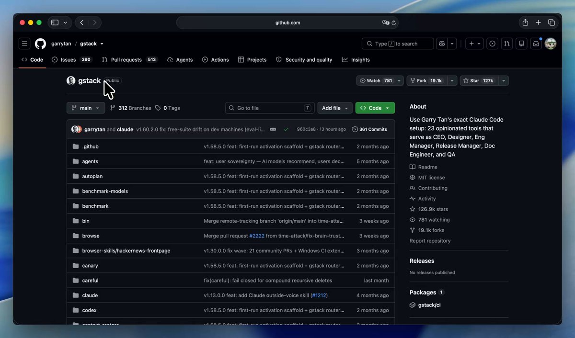Open the main branch dropdown
Viewport: 575px width, 338px height.
pos(86,108)
